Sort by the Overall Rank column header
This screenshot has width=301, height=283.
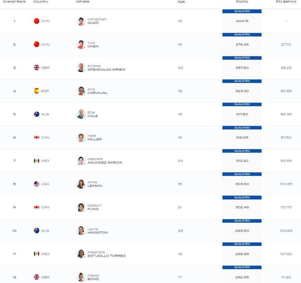click(14, 2)
